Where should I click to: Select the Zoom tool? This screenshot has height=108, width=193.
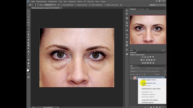pyautogui.click(x=28, y=66)
